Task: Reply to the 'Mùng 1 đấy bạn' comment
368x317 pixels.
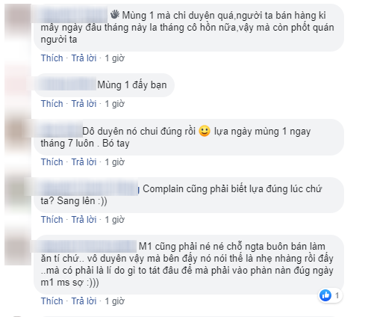Action: 84,104
